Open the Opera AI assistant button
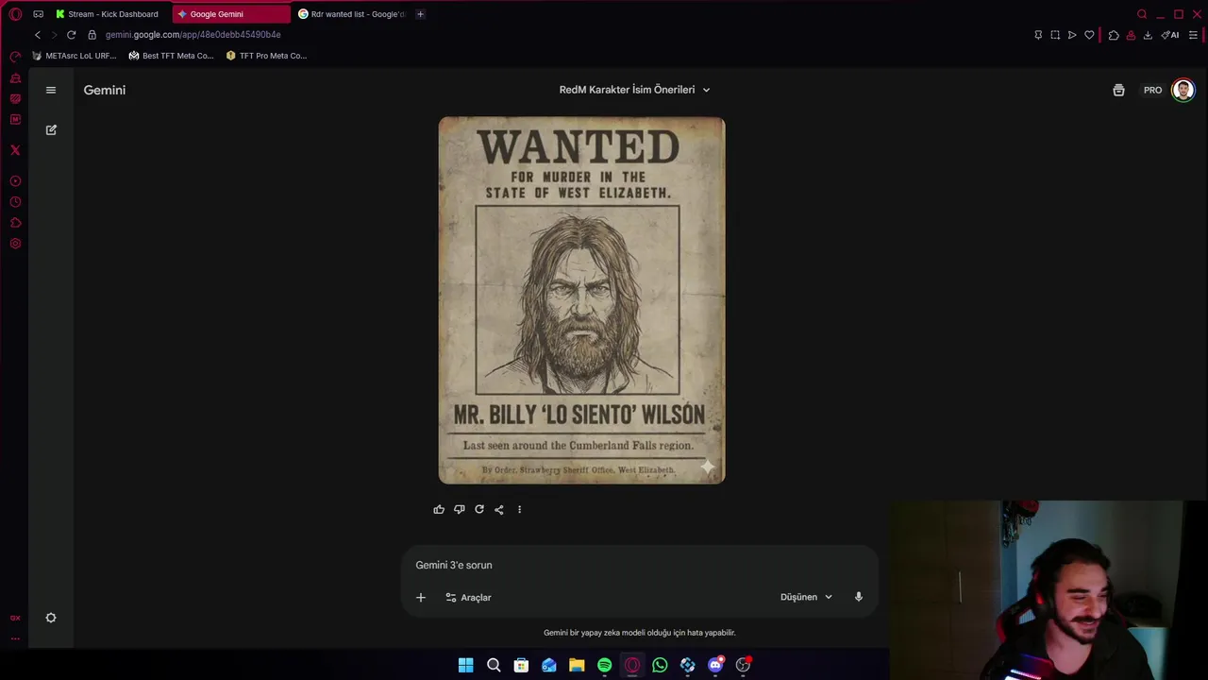 1170,35
